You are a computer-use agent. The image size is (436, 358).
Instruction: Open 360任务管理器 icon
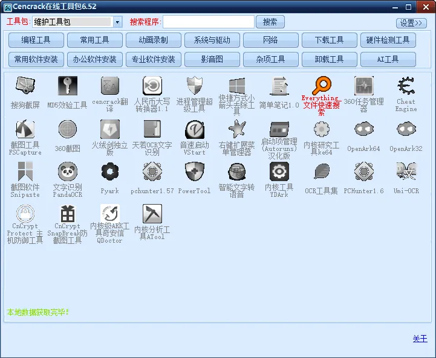[x=363, y=86]
